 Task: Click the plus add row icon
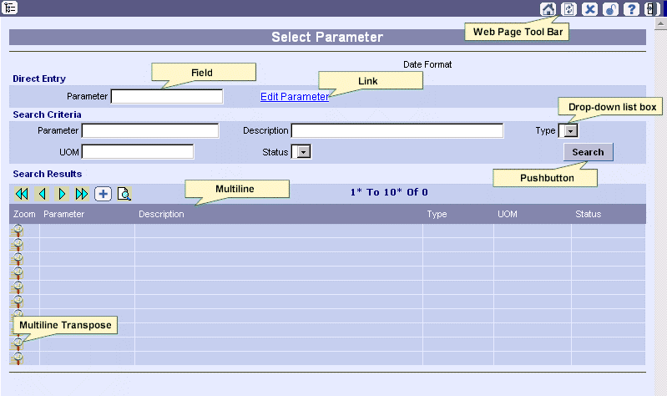[x=103, y=194]
